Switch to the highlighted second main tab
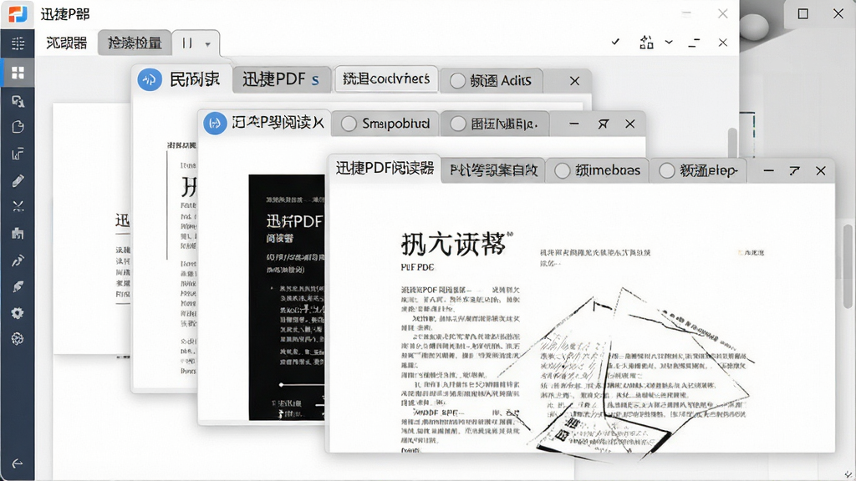The image size is (856, 481). [x=135, y=43]
